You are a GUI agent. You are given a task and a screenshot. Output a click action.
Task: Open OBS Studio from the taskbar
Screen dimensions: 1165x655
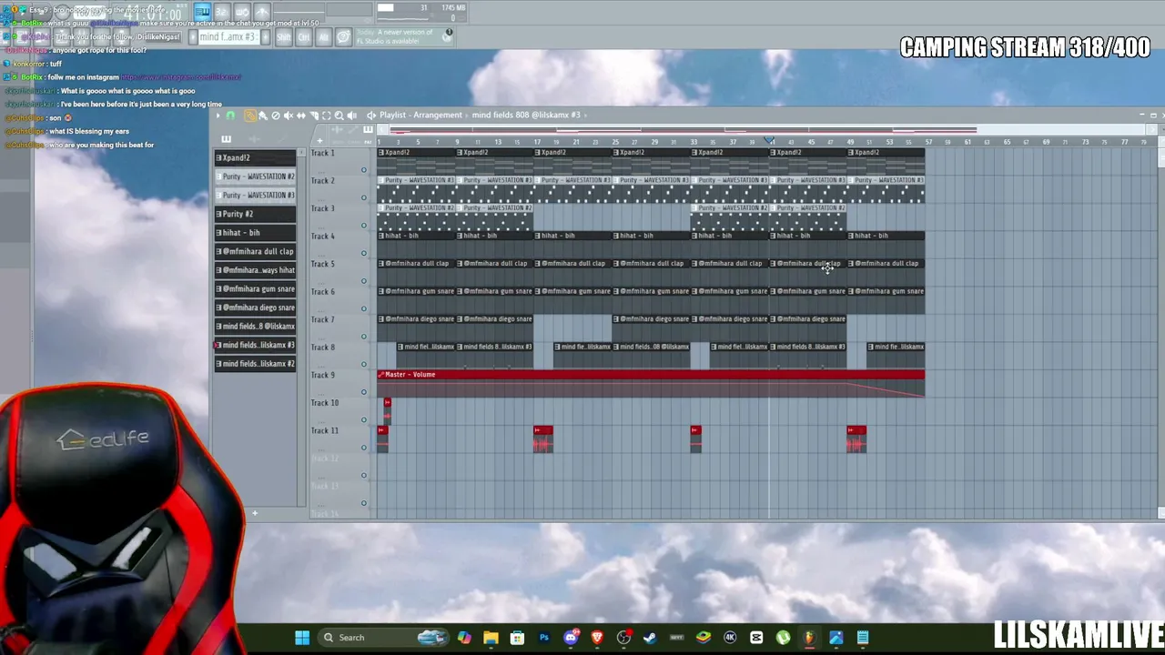click(623, 638)
